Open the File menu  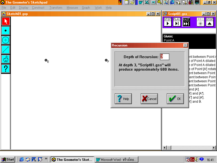coord(4,8)
